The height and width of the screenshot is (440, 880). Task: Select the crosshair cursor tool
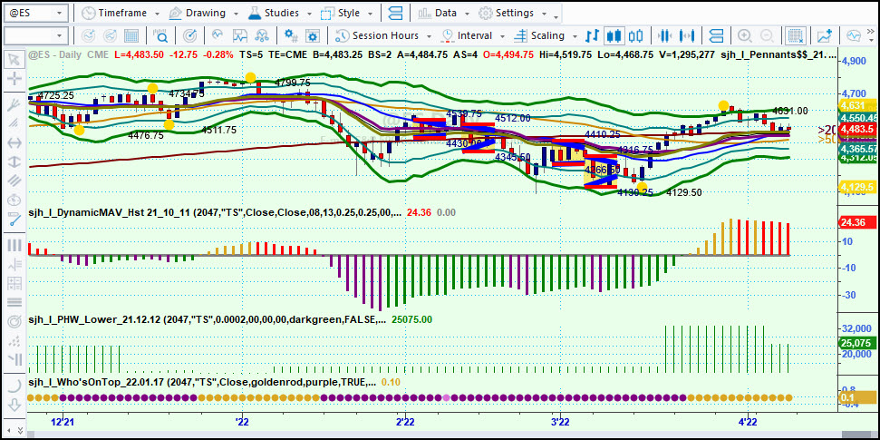click(15, 79)
